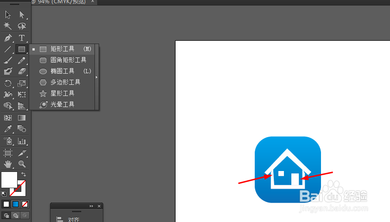Choose 光晕工具 from the flyout menu

point(62,105)
